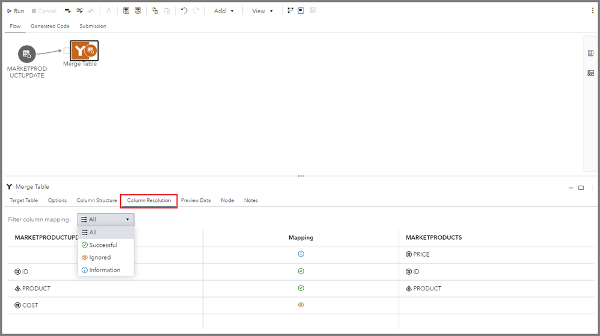Open the Notes tab
The height and width of the screenshot is (336, 600).
point(251,200)
